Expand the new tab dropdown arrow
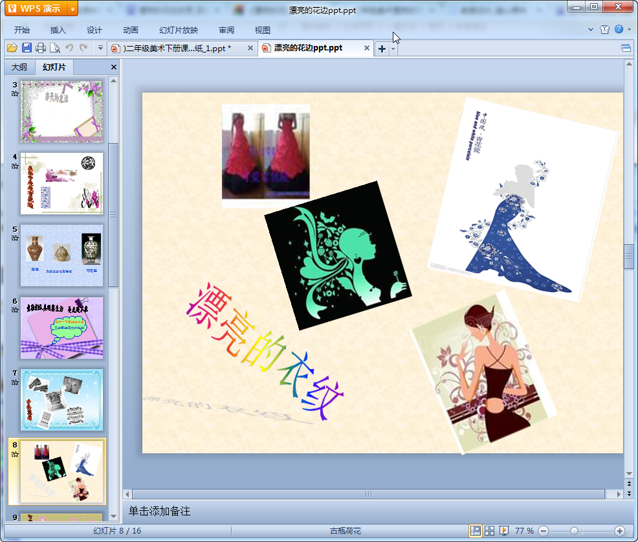Viewport: 638px width, 542px height. point(393,49)
